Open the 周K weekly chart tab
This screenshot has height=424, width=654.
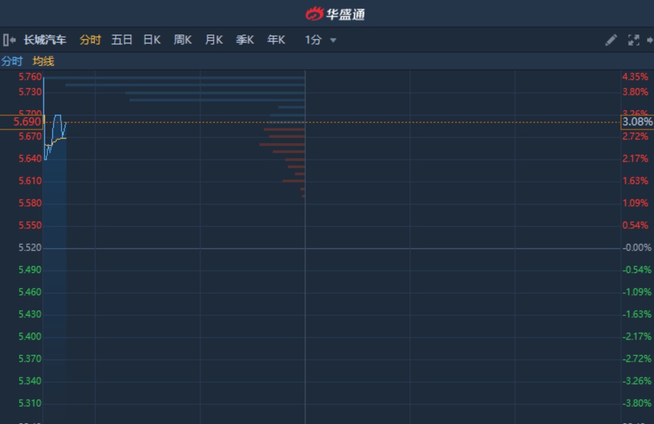pos(183,40)
